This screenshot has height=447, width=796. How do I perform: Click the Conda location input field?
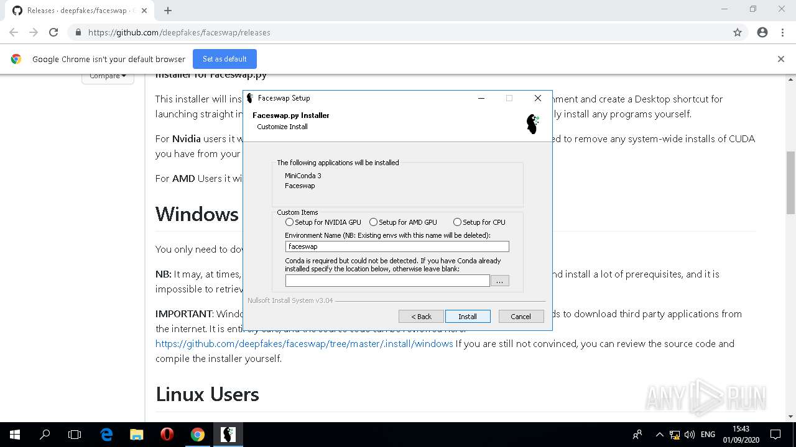(x=387, y=281)
